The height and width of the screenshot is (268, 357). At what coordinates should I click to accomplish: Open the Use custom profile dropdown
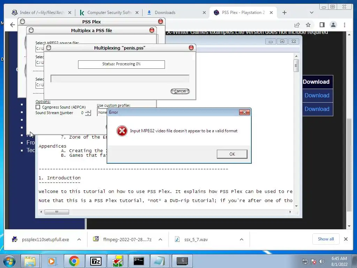tap(102, 112)
